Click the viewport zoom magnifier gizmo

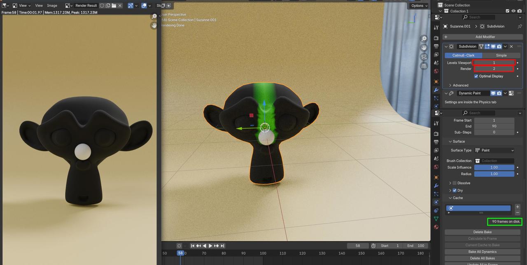[x=424, y=39]
